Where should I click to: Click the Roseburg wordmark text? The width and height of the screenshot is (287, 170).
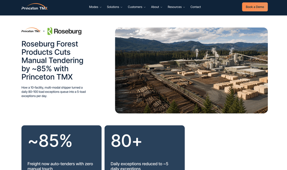[67, 31]
